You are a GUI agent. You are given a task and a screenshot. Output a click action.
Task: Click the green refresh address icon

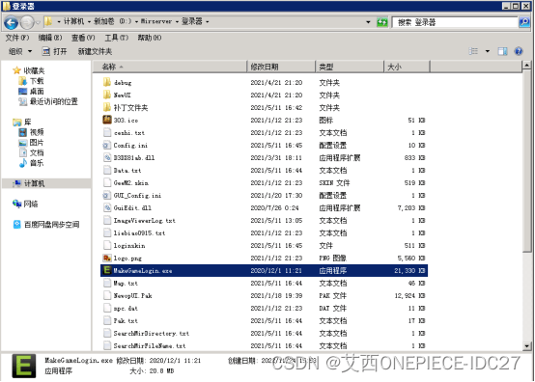(382, 22)
